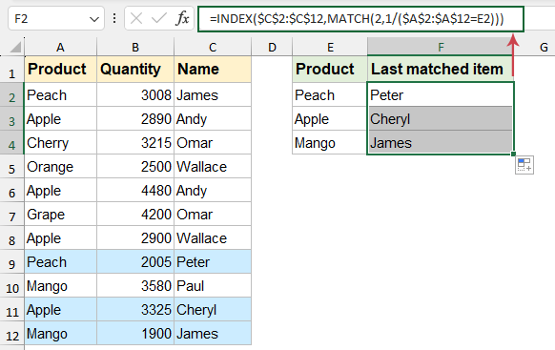The width and height of the screenshot is (555, 350).
Task: Select Cheryl in Last matched item column
Action: tap(441, 119)
